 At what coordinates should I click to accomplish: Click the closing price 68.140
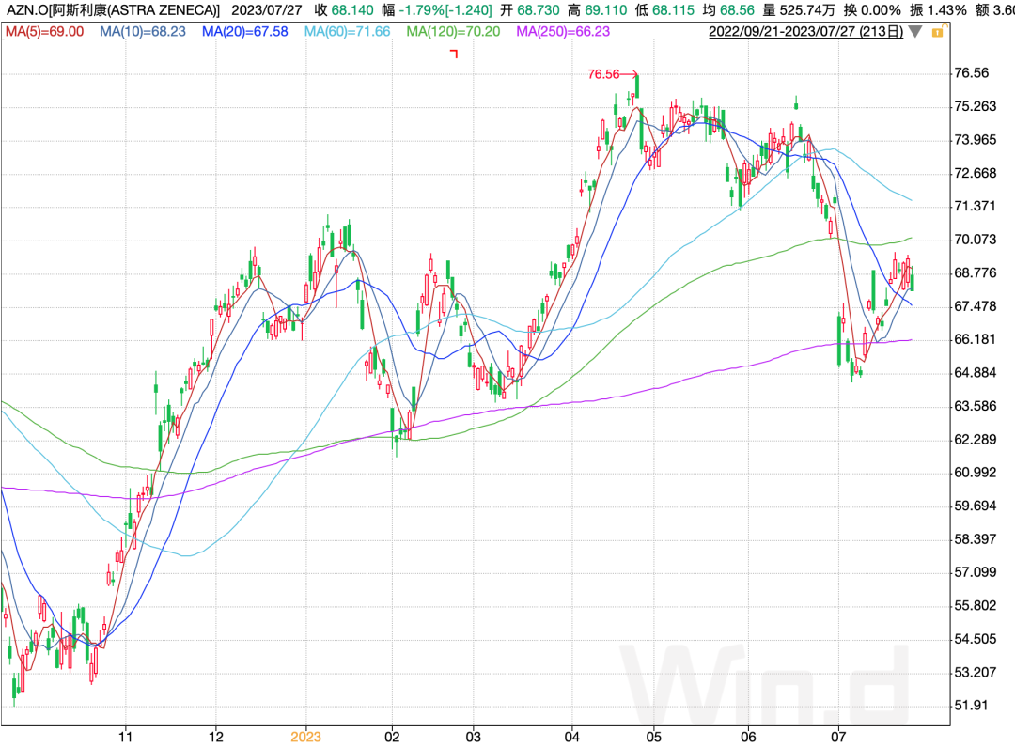click(352, 10)
